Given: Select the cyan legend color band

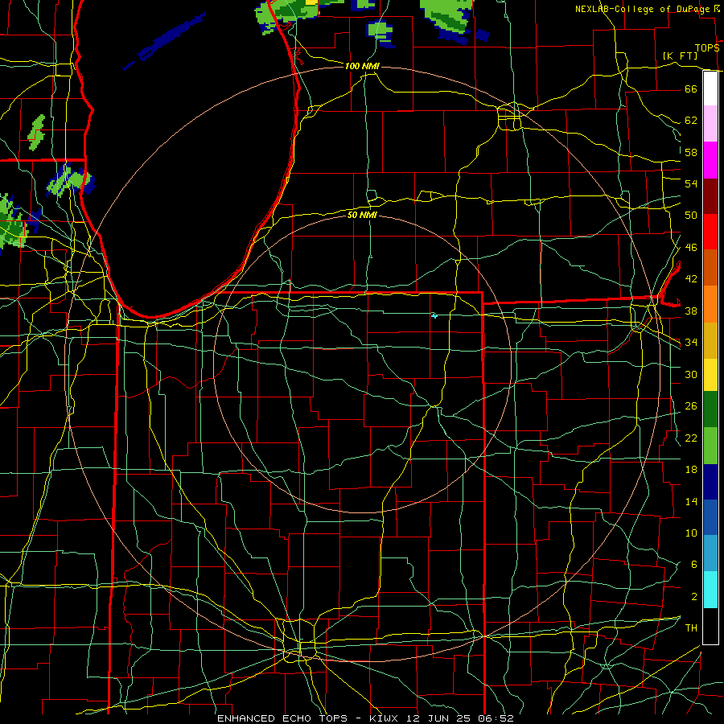Looking at the screenshot, I should 710,590.
